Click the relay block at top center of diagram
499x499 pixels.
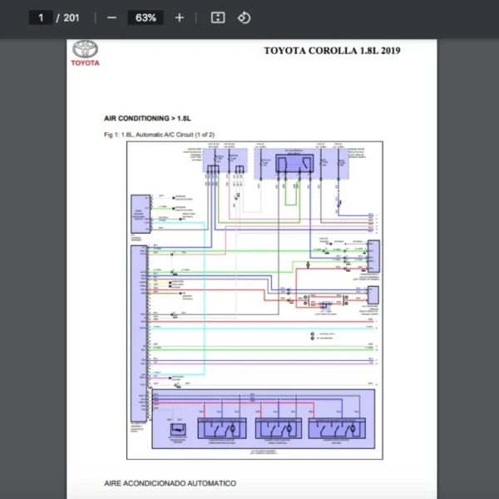pyautogui.click(x=294, y=163)
